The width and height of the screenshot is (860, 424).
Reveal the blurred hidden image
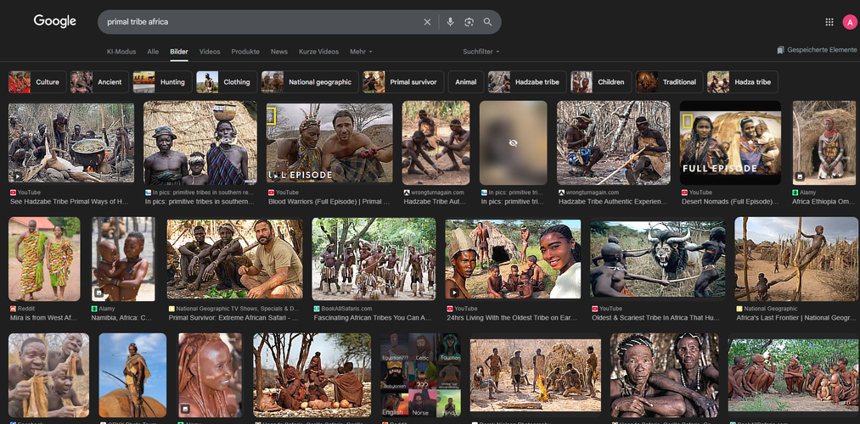point(513,143)
